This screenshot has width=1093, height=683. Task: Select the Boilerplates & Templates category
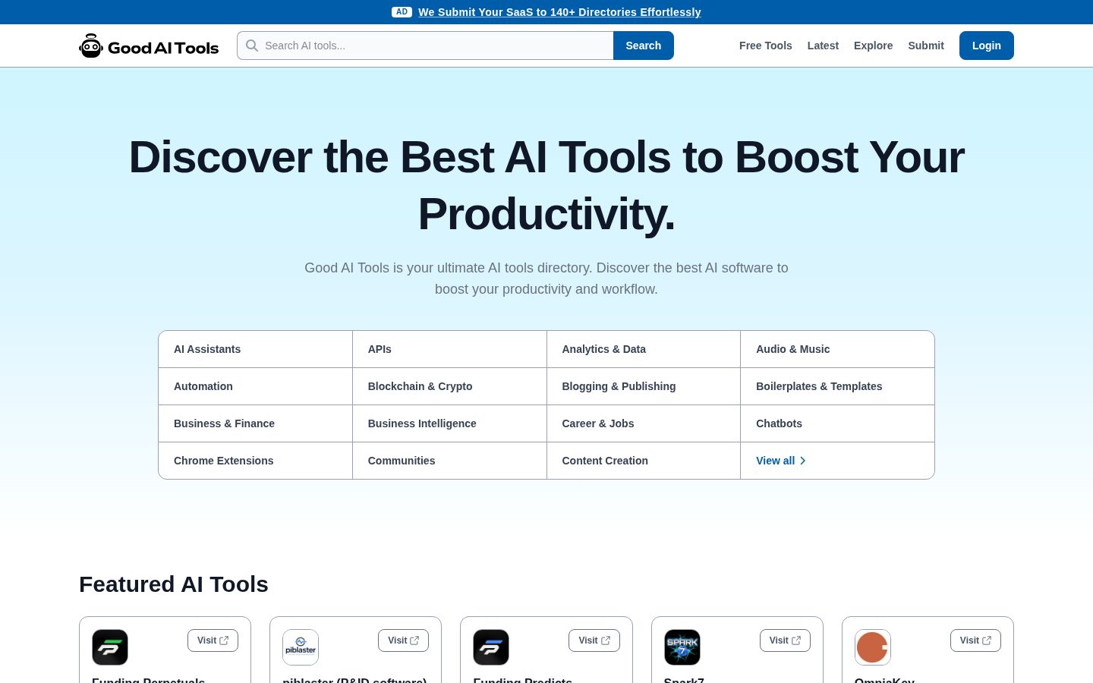837,386
